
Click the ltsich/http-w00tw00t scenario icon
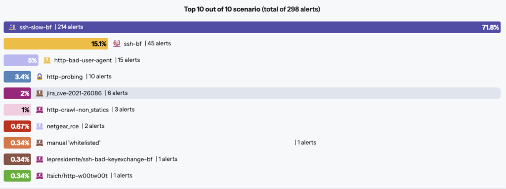(40, 176)
